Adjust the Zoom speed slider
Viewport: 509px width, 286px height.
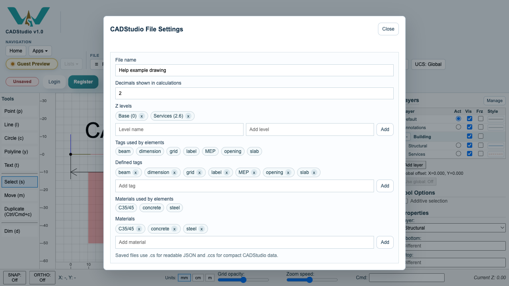click(312, 280)
